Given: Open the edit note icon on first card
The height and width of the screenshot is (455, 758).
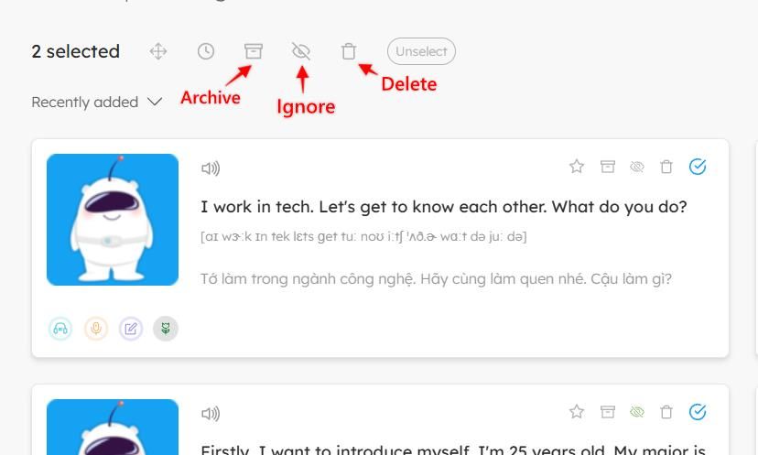Looking at the screenshot, I should (x=131, y=329).
